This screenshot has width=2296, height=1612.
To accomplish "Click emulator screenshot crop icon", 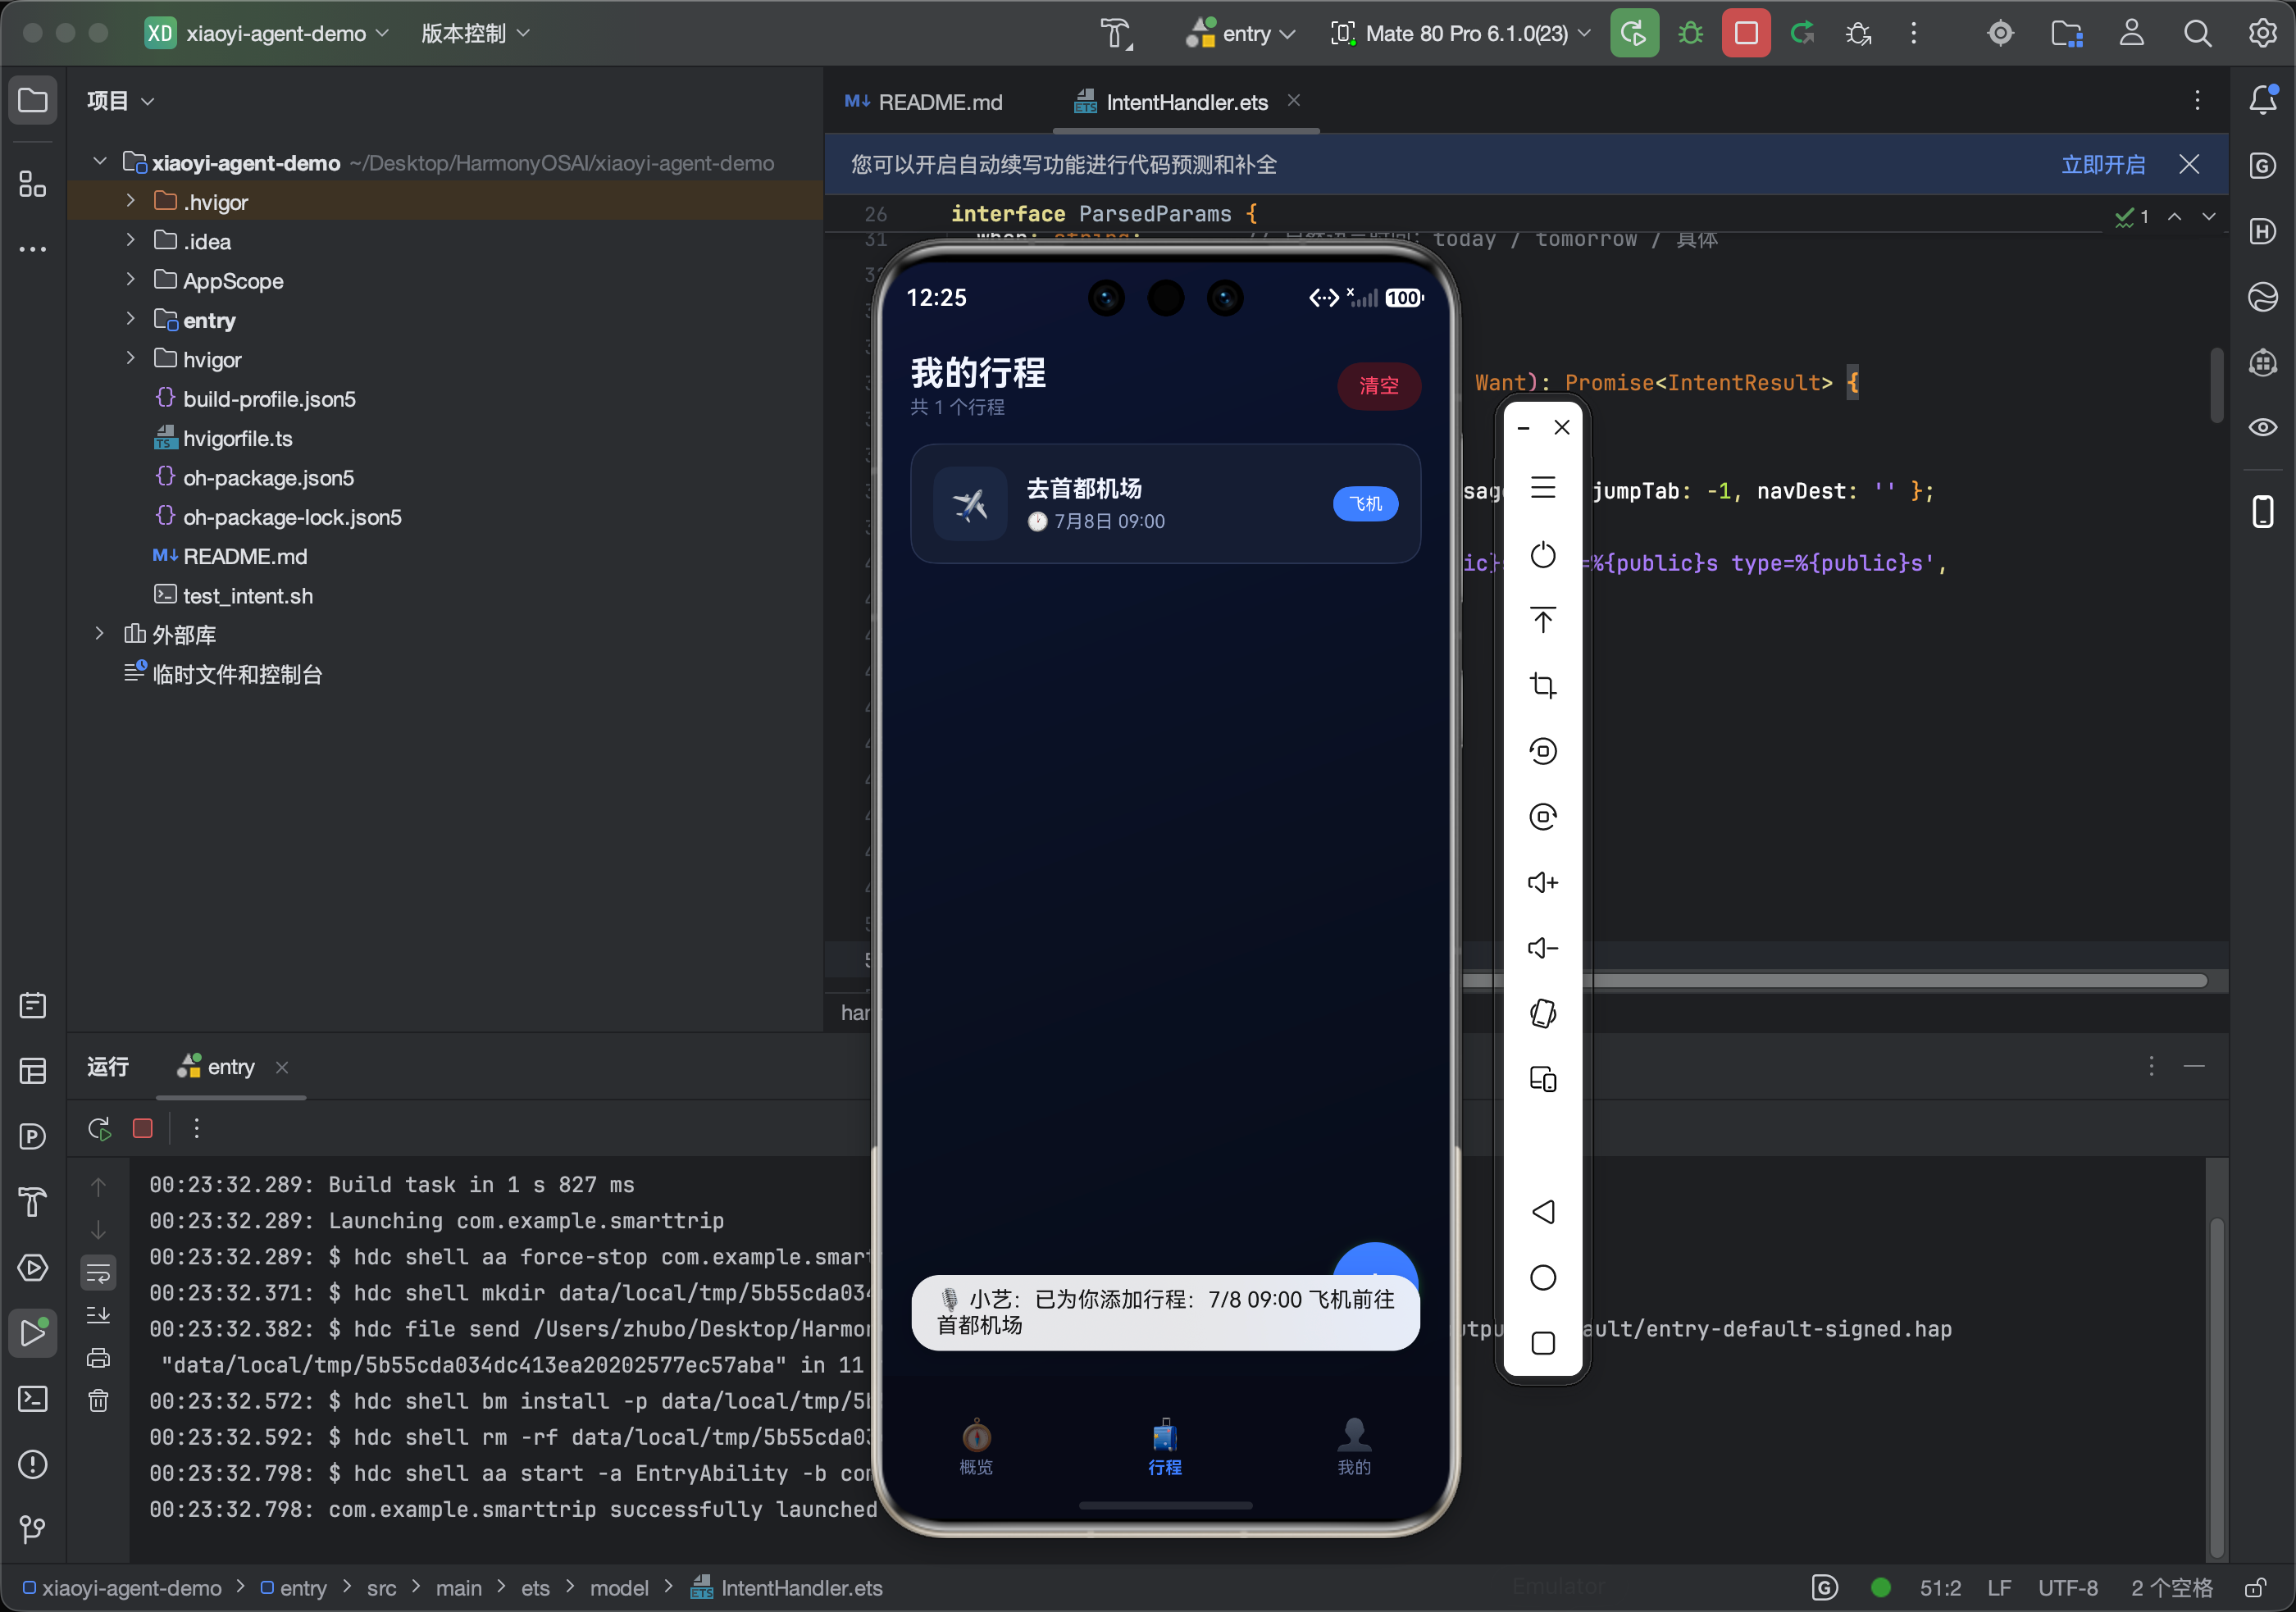I will pyautogui.click(x=1543, y=685).
